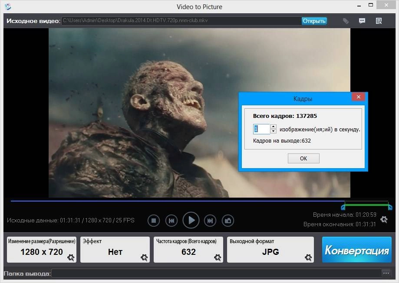Click the Папка вывода path field
Image resolution: width=399 pixels, height=283 pixels.
pos(216,273)
